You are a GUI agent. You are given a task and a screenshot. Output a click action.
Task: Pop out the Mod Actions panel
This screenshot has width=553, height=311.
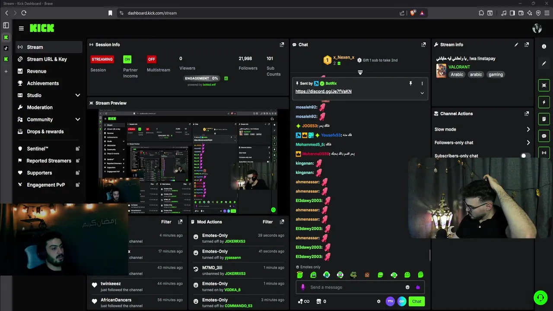(x=282, y=222)
